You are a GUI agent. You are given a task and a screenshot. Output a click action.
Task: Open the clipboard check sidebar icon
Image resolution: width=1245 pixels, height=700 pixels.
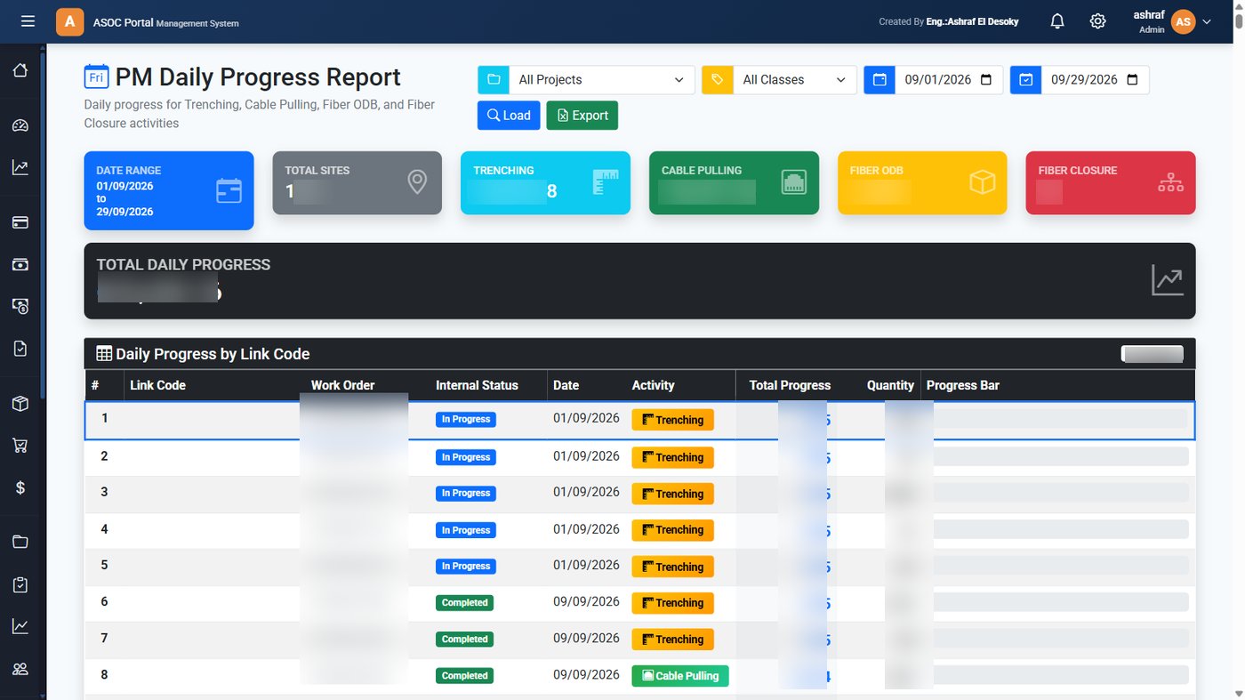tap(20, 584)
